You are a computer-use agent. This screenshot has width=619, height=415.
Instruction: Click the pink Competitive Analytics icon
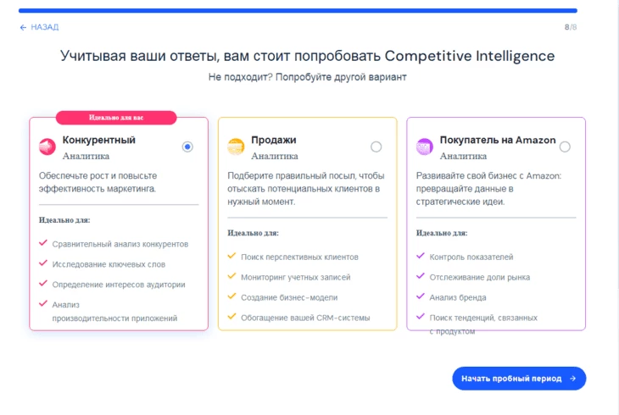click(47, 147)
